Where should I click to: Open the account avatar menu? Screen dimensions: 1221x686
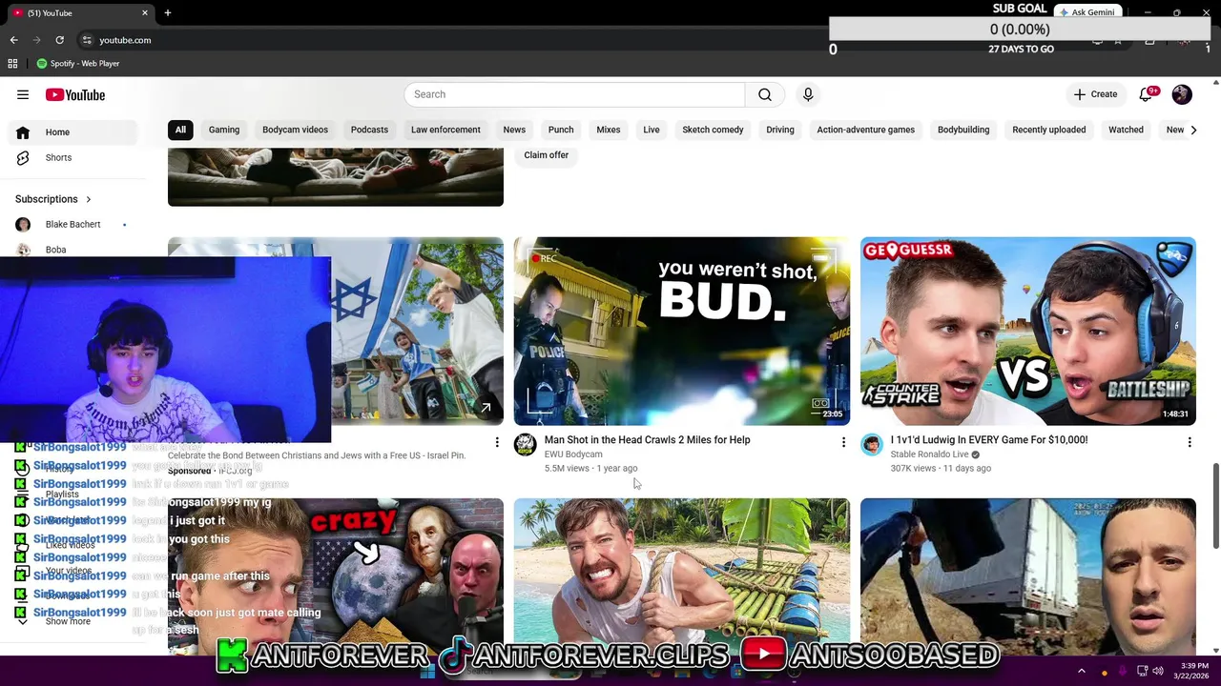[x=1182, y=94]
